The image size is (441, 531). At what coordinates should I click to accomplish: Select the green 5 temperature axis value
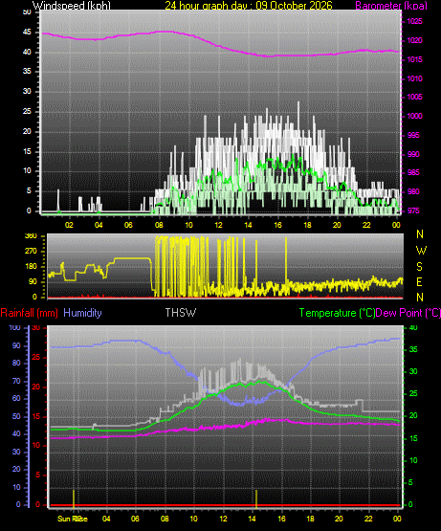pyautogui.click(x=410, y=482)
